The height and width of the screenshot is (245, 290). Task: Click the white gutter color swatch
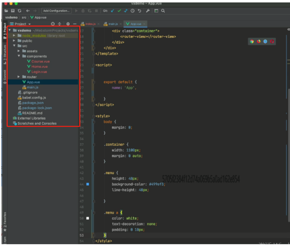(87, 218)
